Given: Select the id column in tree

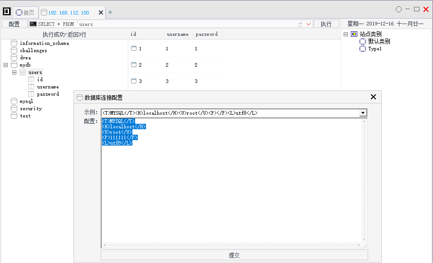Looking at the screenshot, I should 40,79.
